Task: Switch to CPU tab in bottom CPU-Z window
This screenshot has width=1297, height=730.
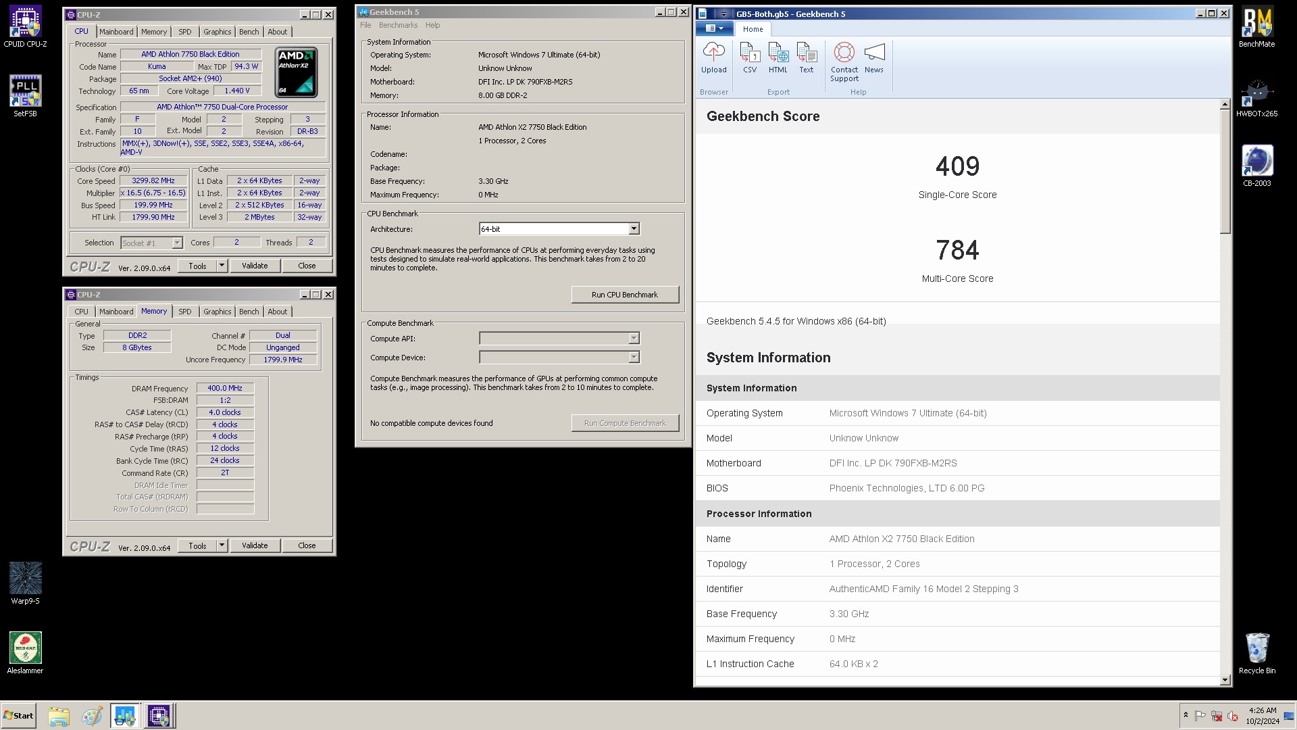Action: click(x=81, y=312)
